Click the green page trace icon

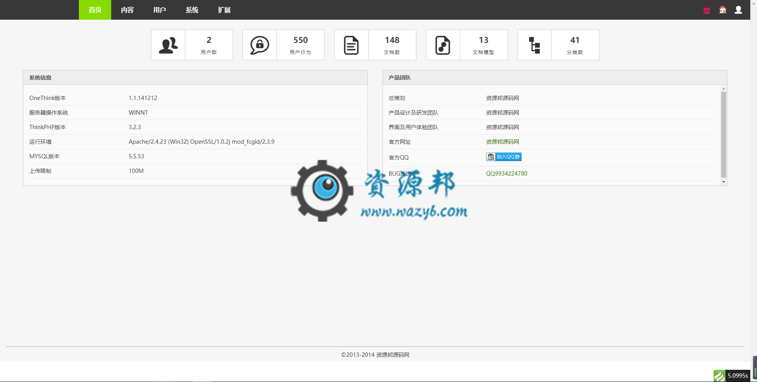719,376
